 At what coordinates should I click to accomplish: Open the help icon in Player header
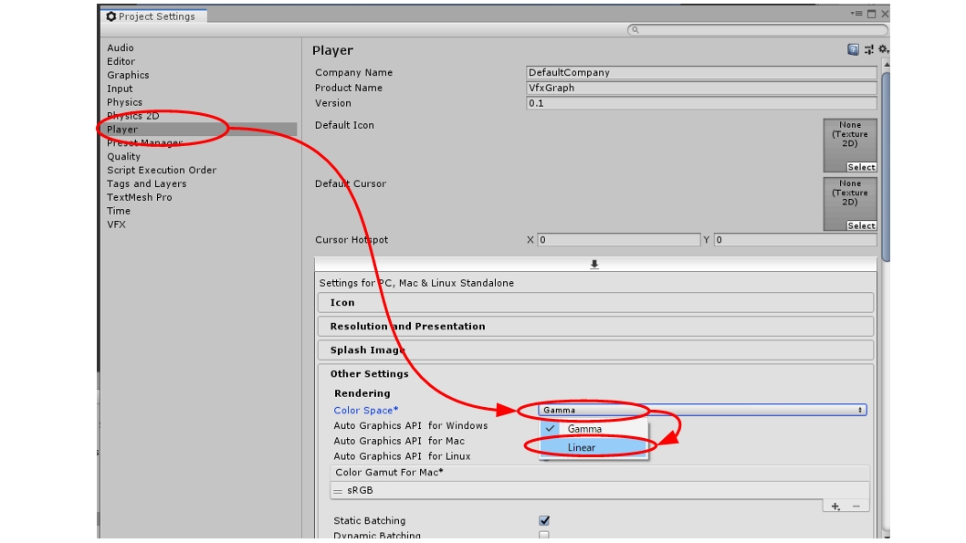pyautogui.click(x=853, y=50)
